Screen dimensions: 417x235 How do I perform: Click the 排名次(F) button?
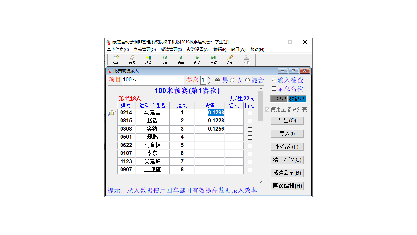[287, 147]
